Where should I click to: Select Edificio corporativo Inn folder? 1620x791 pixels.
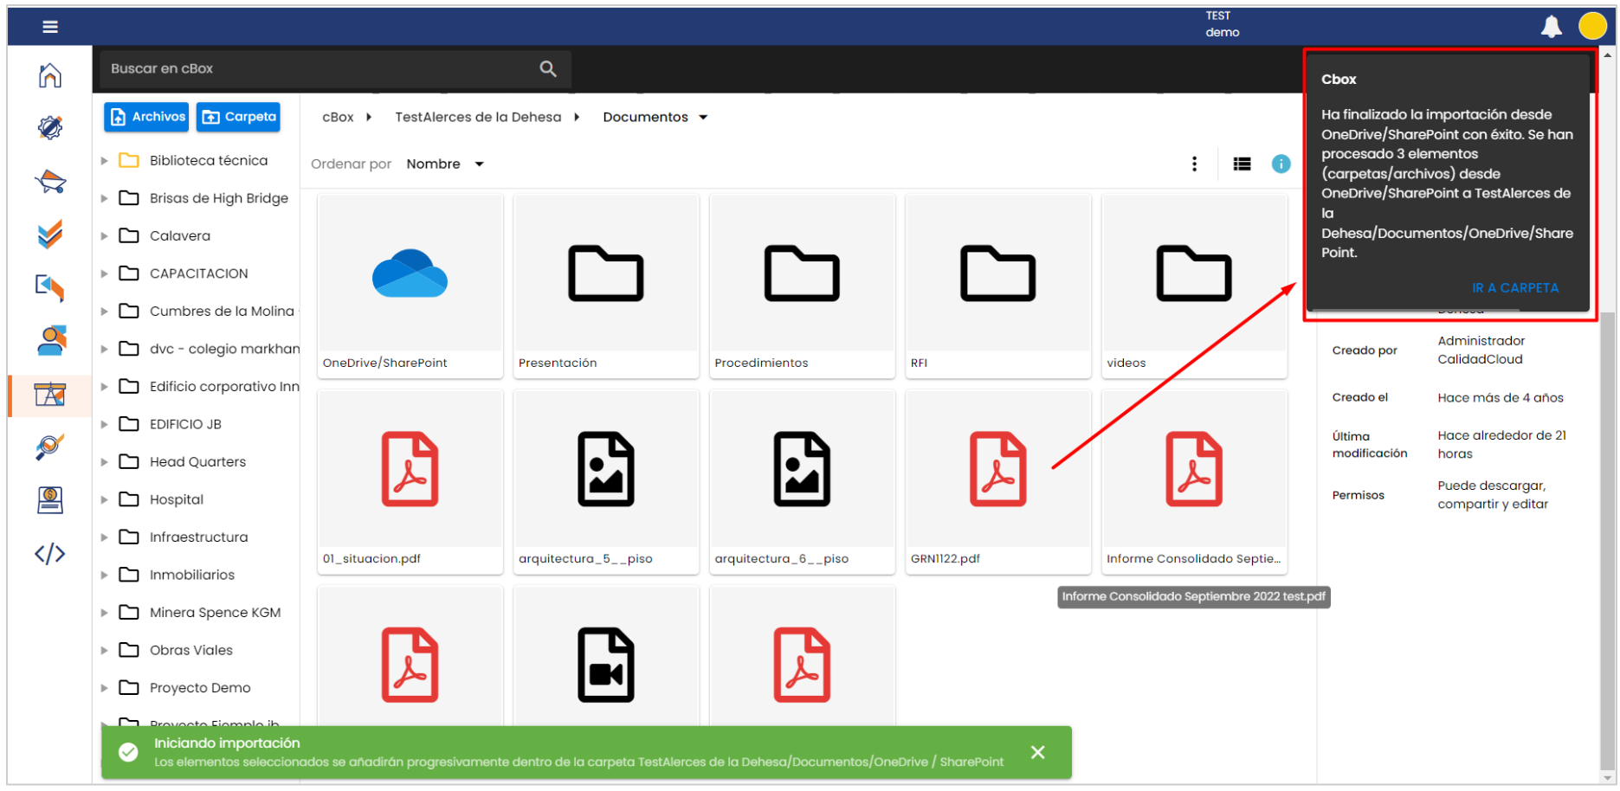[209, 386]
